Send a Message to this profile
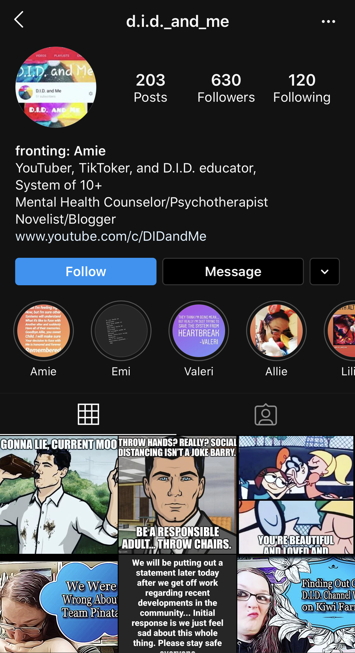The image size is (355, 653). 233,272
